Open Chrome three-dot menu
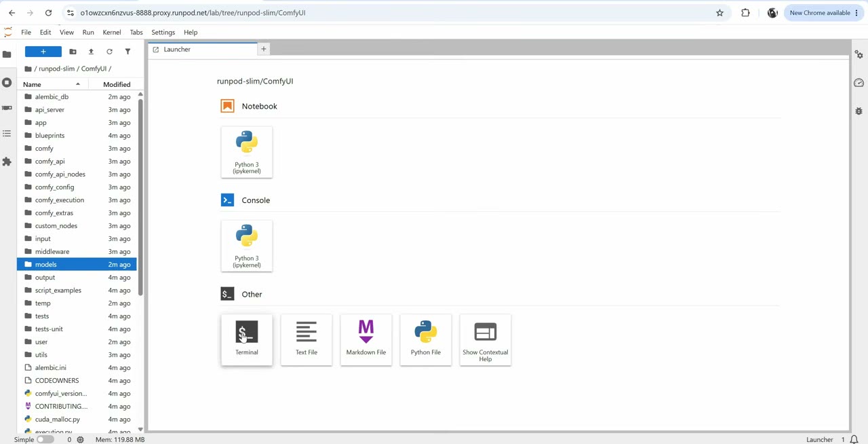 point(856,13)
